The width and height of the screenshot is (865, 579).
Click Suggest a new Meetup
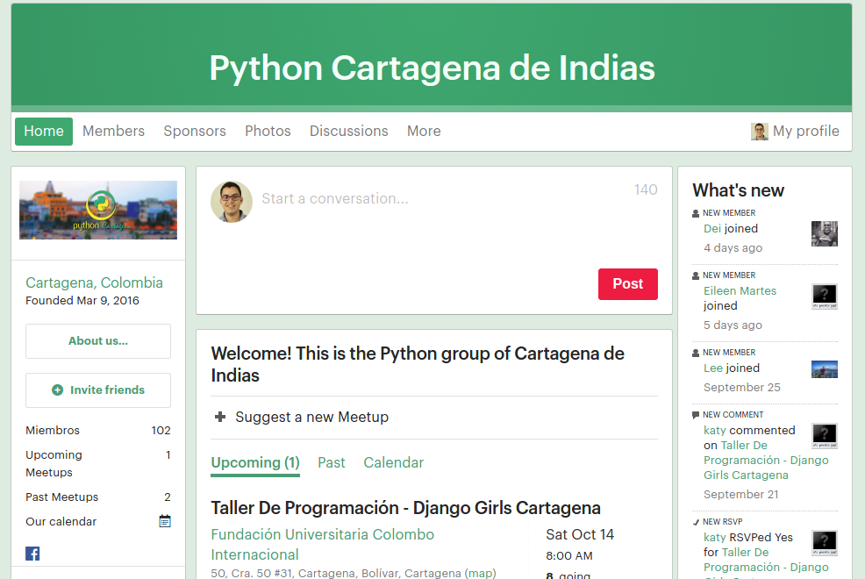click(x=311, y=418)
